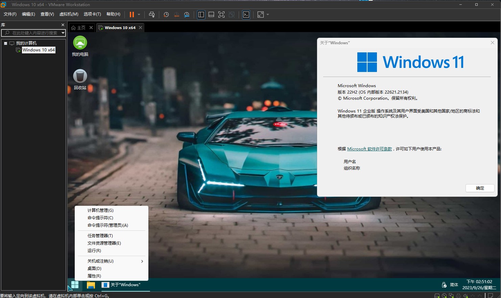
Task: Click the hard disk device status icon
Action: (x=437, y=296)
